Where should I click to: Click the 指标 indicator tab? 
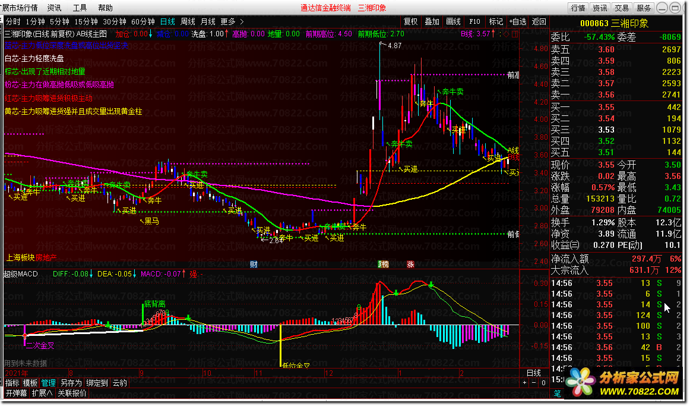12,383
